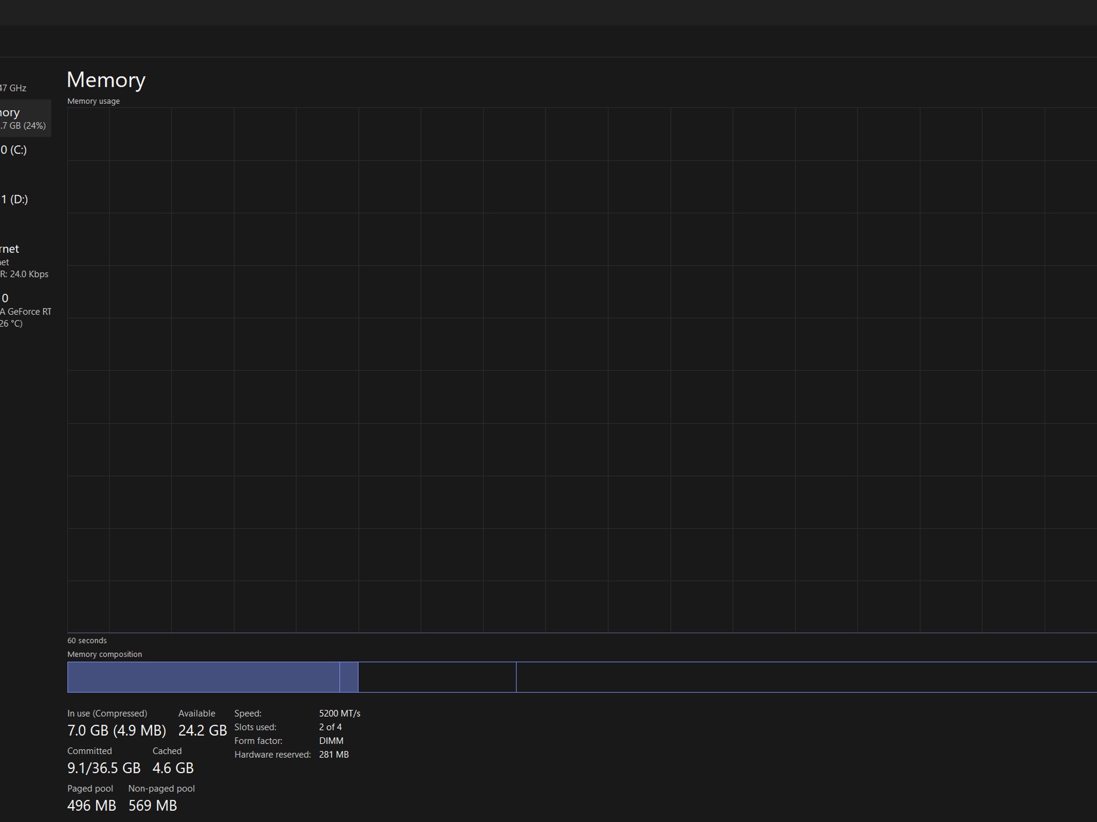Click the Standby segment of the composition bar
Screen dimensions: 1097x822
pyautogui.click(x=437, y=677)
